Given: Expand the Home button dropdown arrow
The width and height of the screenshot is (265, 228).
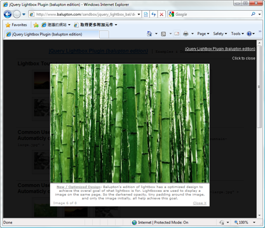Looking at the screenshot, I should point(156,34).
